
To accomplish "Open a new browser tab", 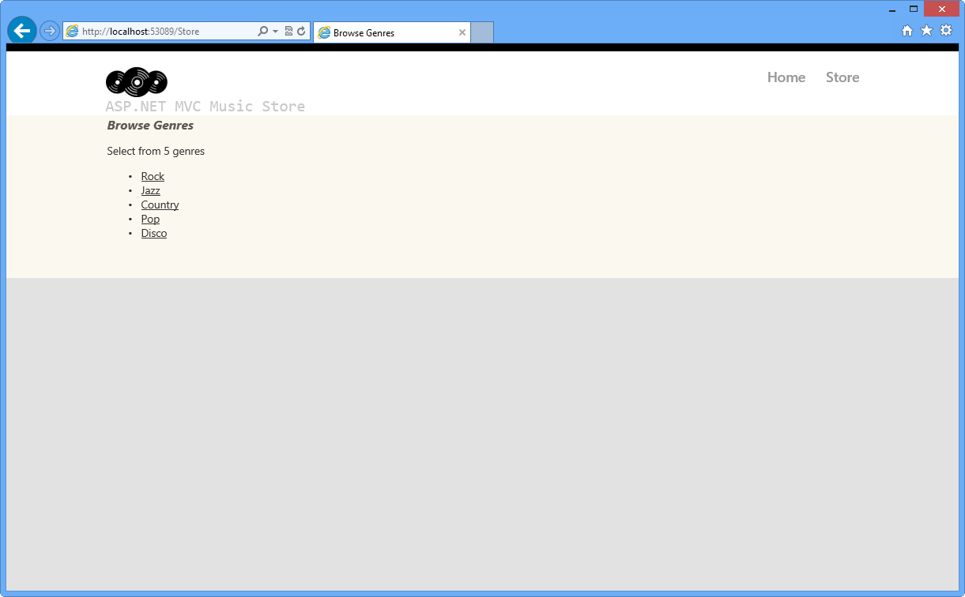I will point(482,32).
